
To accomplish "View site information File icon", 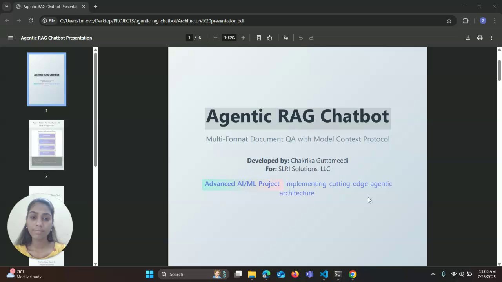I will [x=49, y=21].
